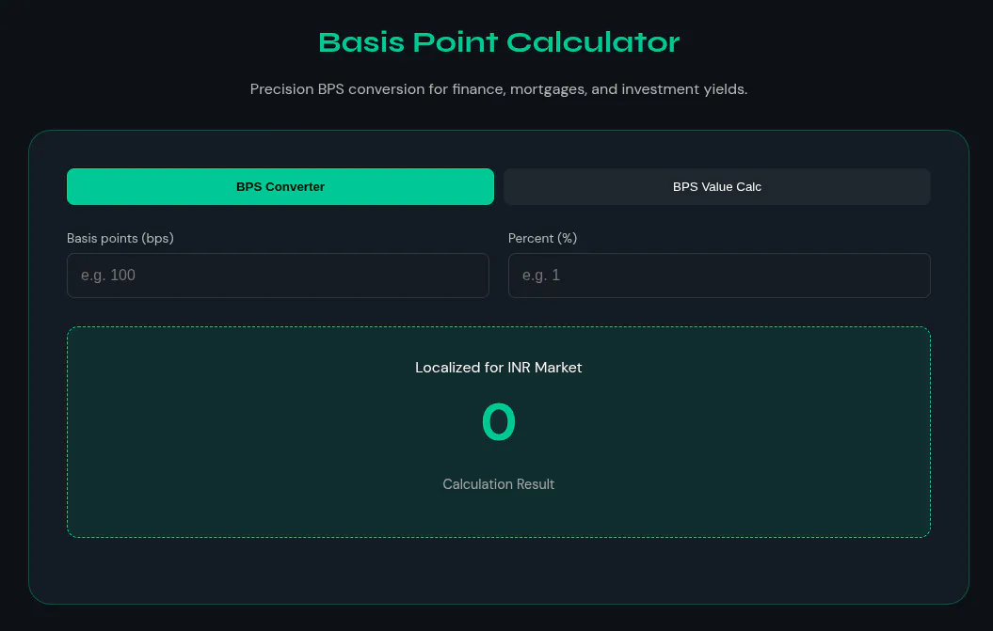Screen dimensions: 993x631
Task: Click the "Calculation Result" caption
Action: point(499,484)
